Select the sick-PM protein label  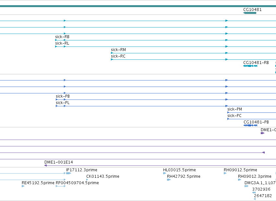(234, 109)
